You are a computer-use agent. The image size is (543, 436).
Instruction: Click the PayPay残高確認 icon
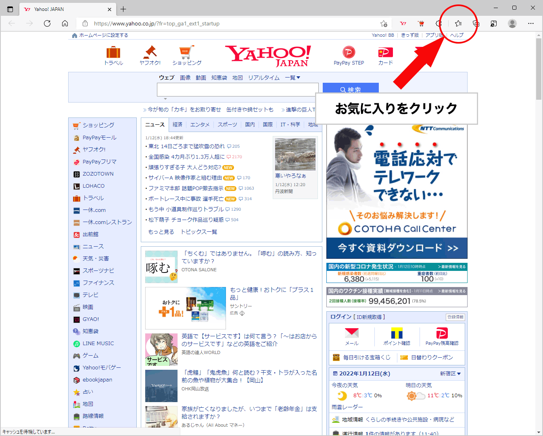click(x=442, y=333)
